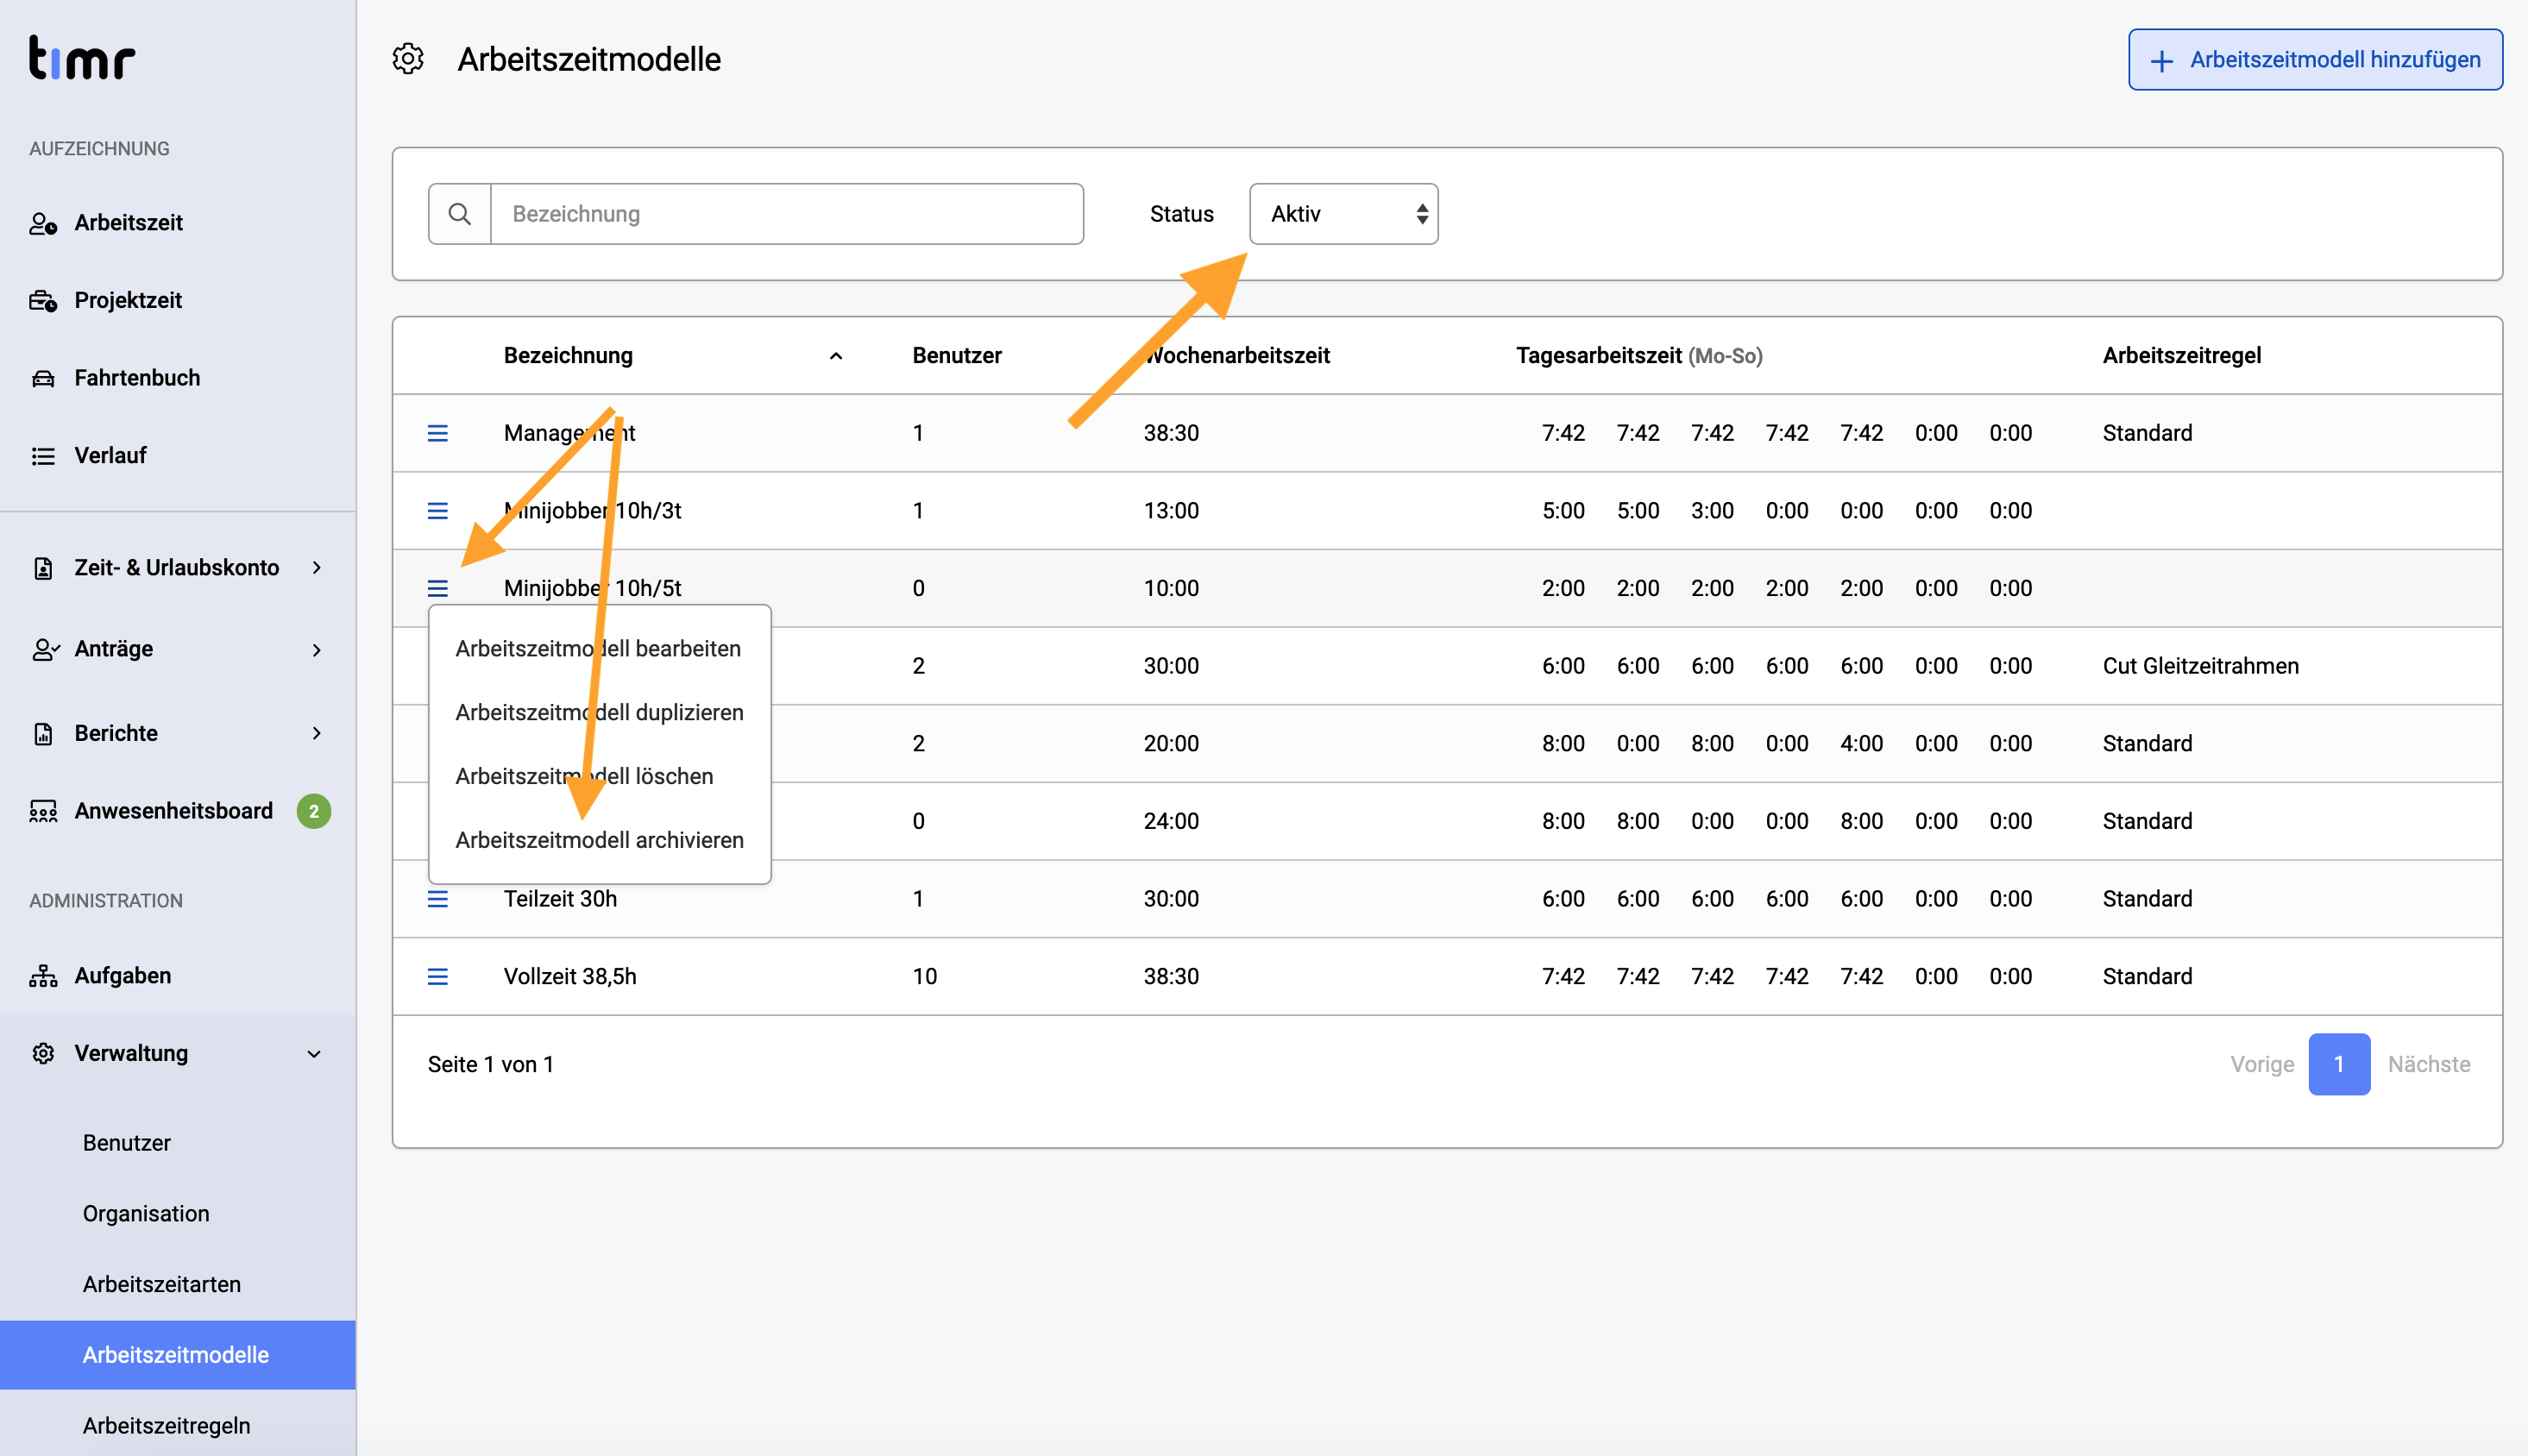Focus the Bezeichnung search field

tap(787, 214)
